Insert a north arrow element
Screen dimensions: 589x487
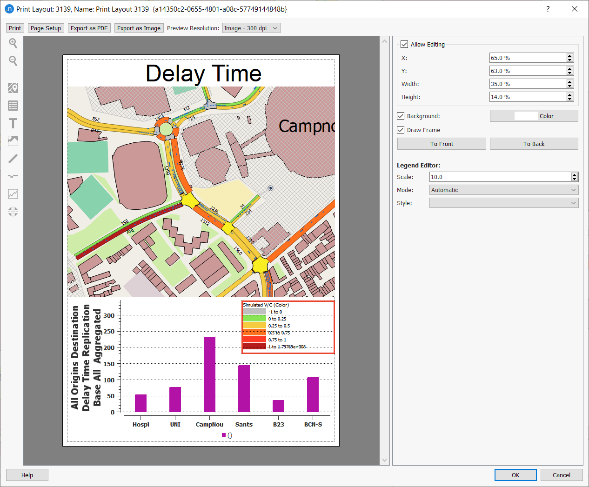(x=13, y=212)
